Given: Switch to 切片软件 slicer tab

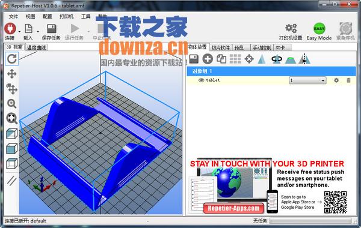Looking at the screenshot, I should click(x=221, y=47).
